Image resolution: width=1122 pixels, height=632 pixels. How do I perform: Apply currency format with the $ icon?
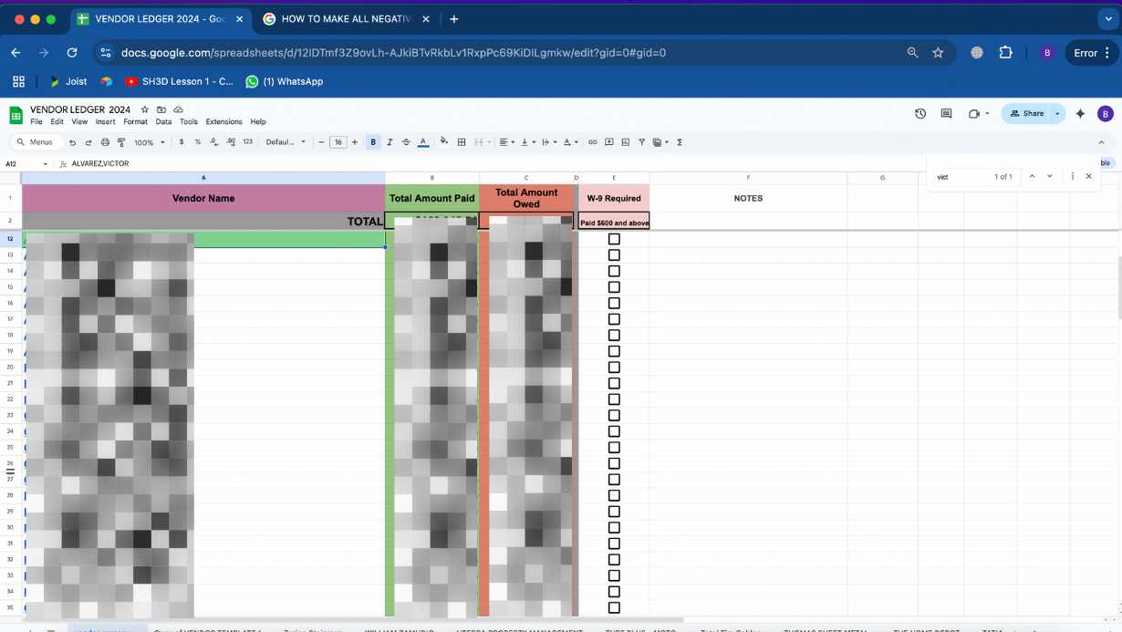pos(182,142)
